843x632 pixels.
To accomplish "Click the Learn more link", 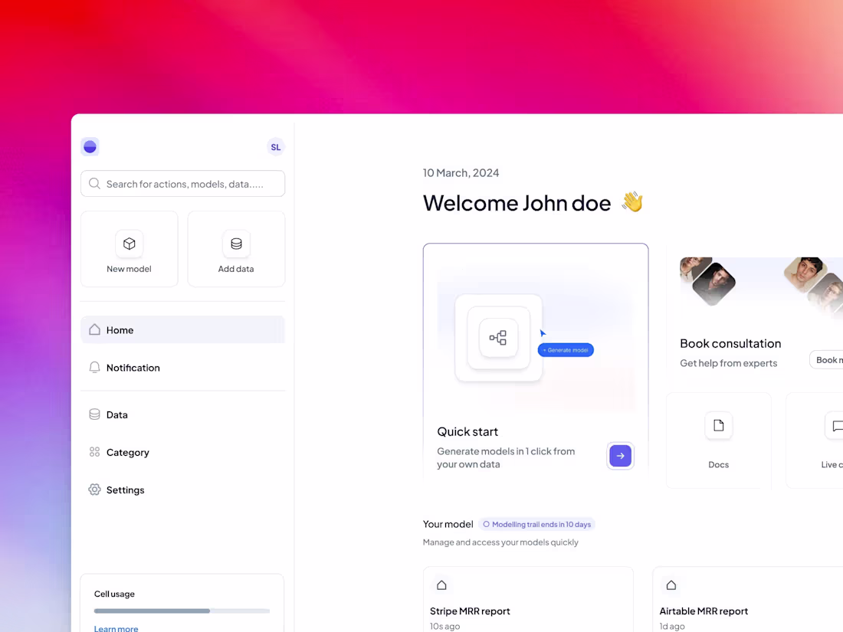I will pos(116,628).
